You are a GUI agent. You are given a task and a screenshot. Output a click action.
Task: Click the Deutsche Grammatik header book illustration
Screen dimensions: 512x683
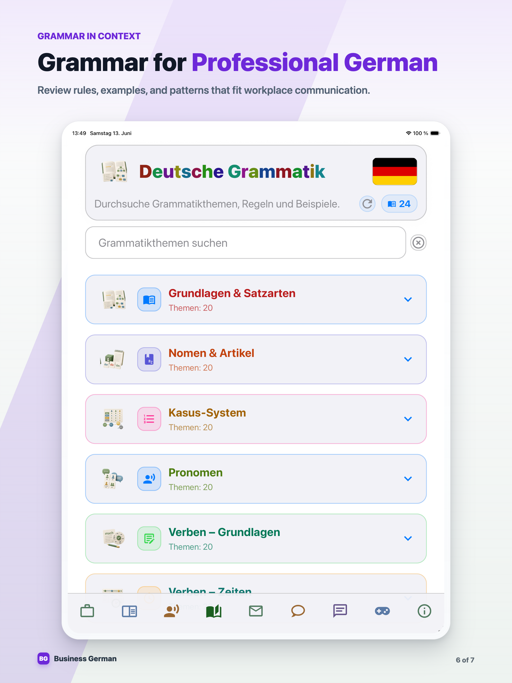114,171
